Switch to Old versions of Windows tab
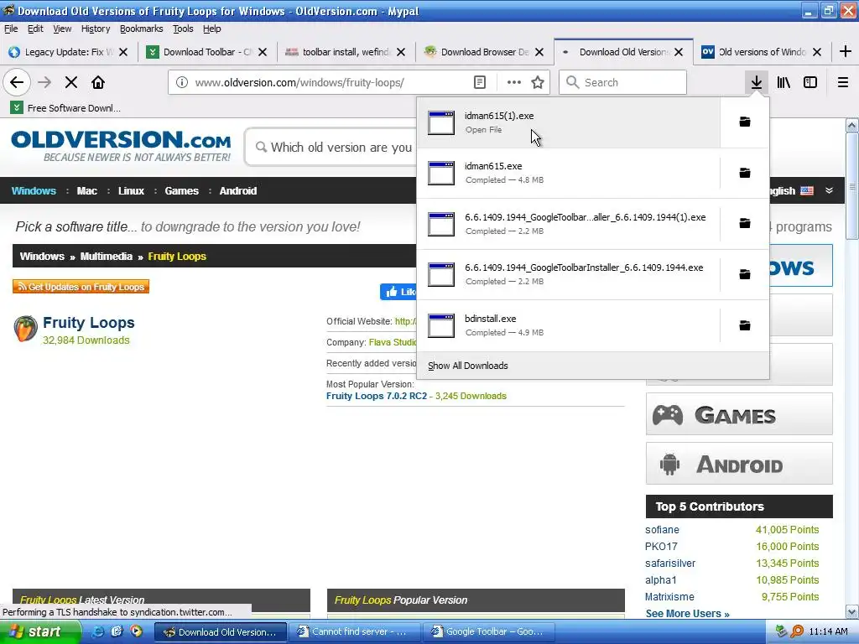859x644 pixels. click(762, 52)
